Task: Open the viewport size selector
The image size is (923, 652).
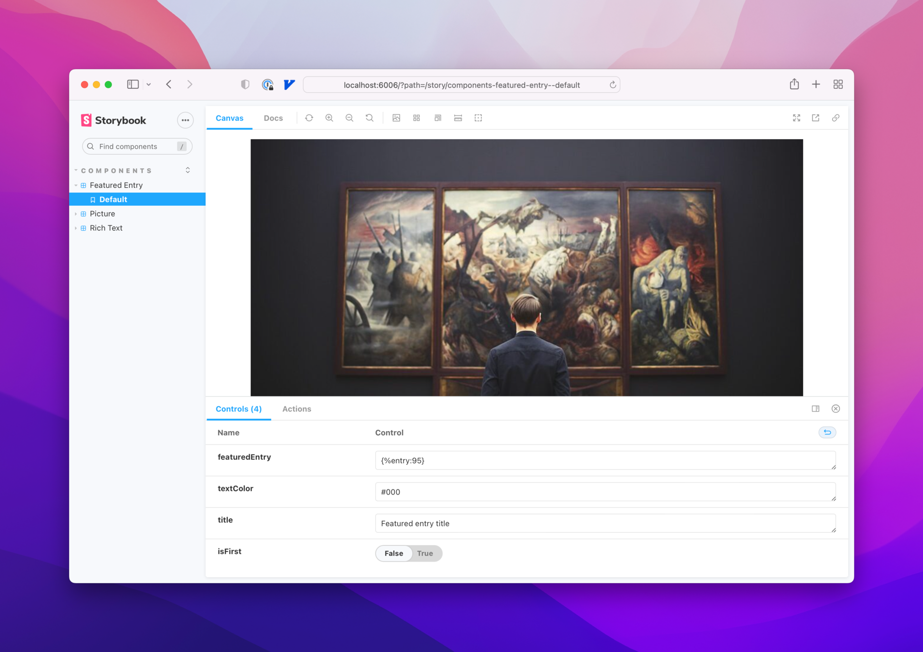Action: tap(437, 118)
